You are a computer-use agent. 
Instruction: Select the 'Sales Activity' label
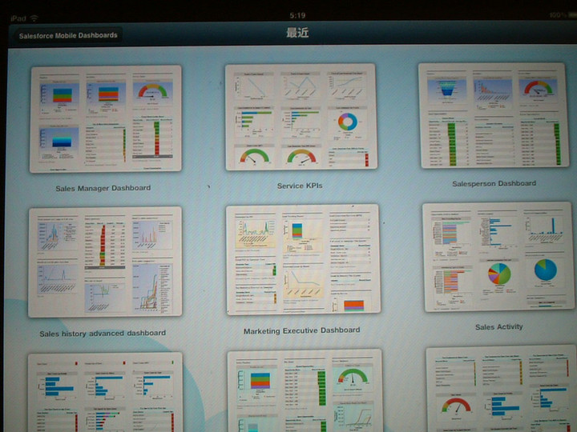coord(499,327)
